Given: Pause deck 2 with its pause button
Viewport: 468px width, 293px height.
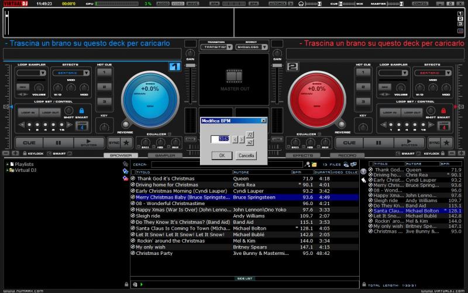Looking at the screenshot, I should pos(378,143).
